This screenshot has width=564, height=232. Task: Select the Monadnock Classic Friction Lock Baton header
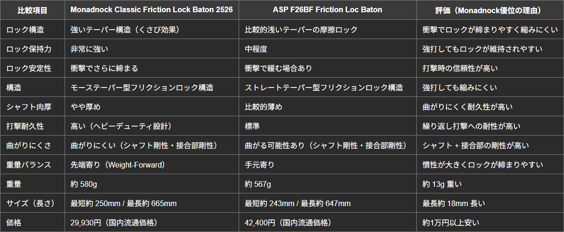point(151,10)
